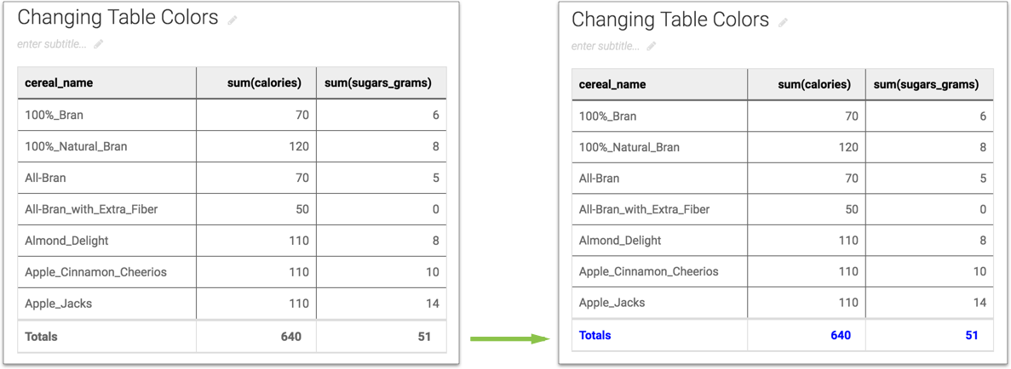This screenshot has height=369, width=1011.
Task: Click the left 'Changing Table Colors' title text
Action: point(118,18)
